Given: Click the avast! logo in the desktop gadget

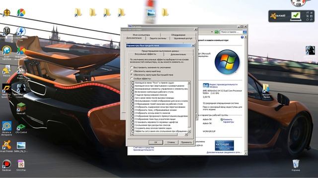Looking at the screenshot, I should point(278,16).
